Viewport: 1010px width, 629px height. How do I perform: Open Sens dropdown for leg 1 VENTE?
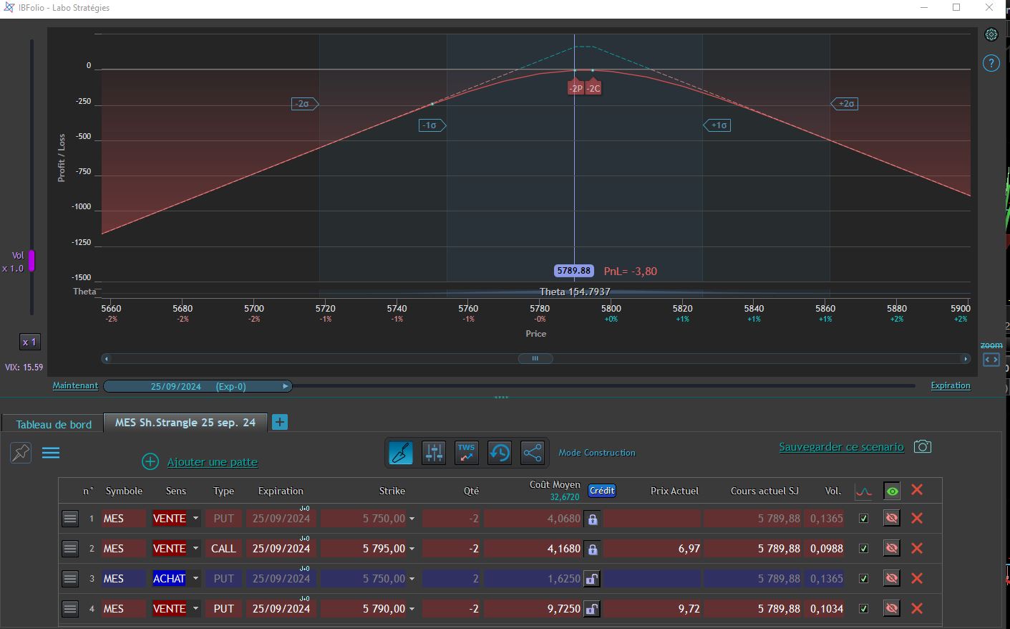[195, 519]
